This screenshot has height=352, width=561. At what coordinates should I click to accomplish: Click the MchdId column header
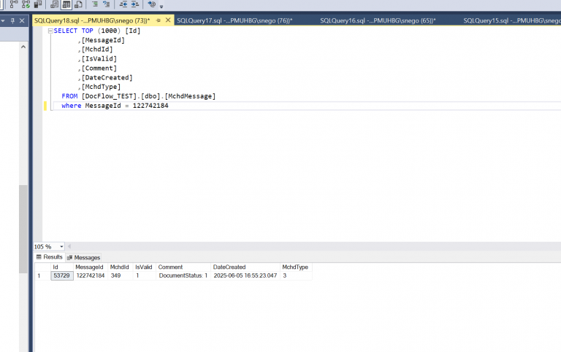[121, 267]
